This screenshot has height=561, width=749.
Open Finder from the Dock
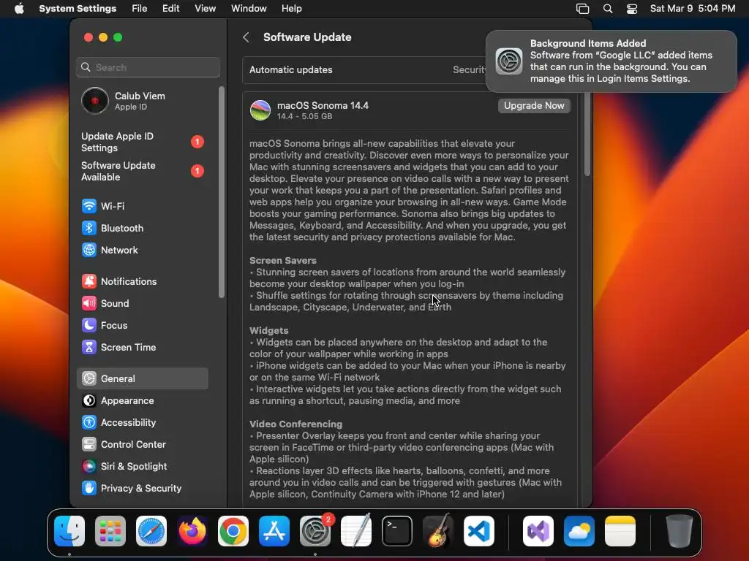[x=69, y=531]
